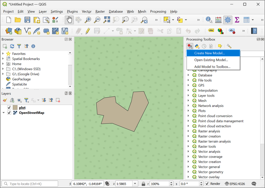Click the rotation spin box up arrow
This screenshot has width=265, height=188.
coord(201,182)
